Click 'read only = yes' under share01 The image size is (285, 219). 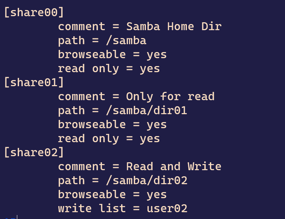coord(109,139)
